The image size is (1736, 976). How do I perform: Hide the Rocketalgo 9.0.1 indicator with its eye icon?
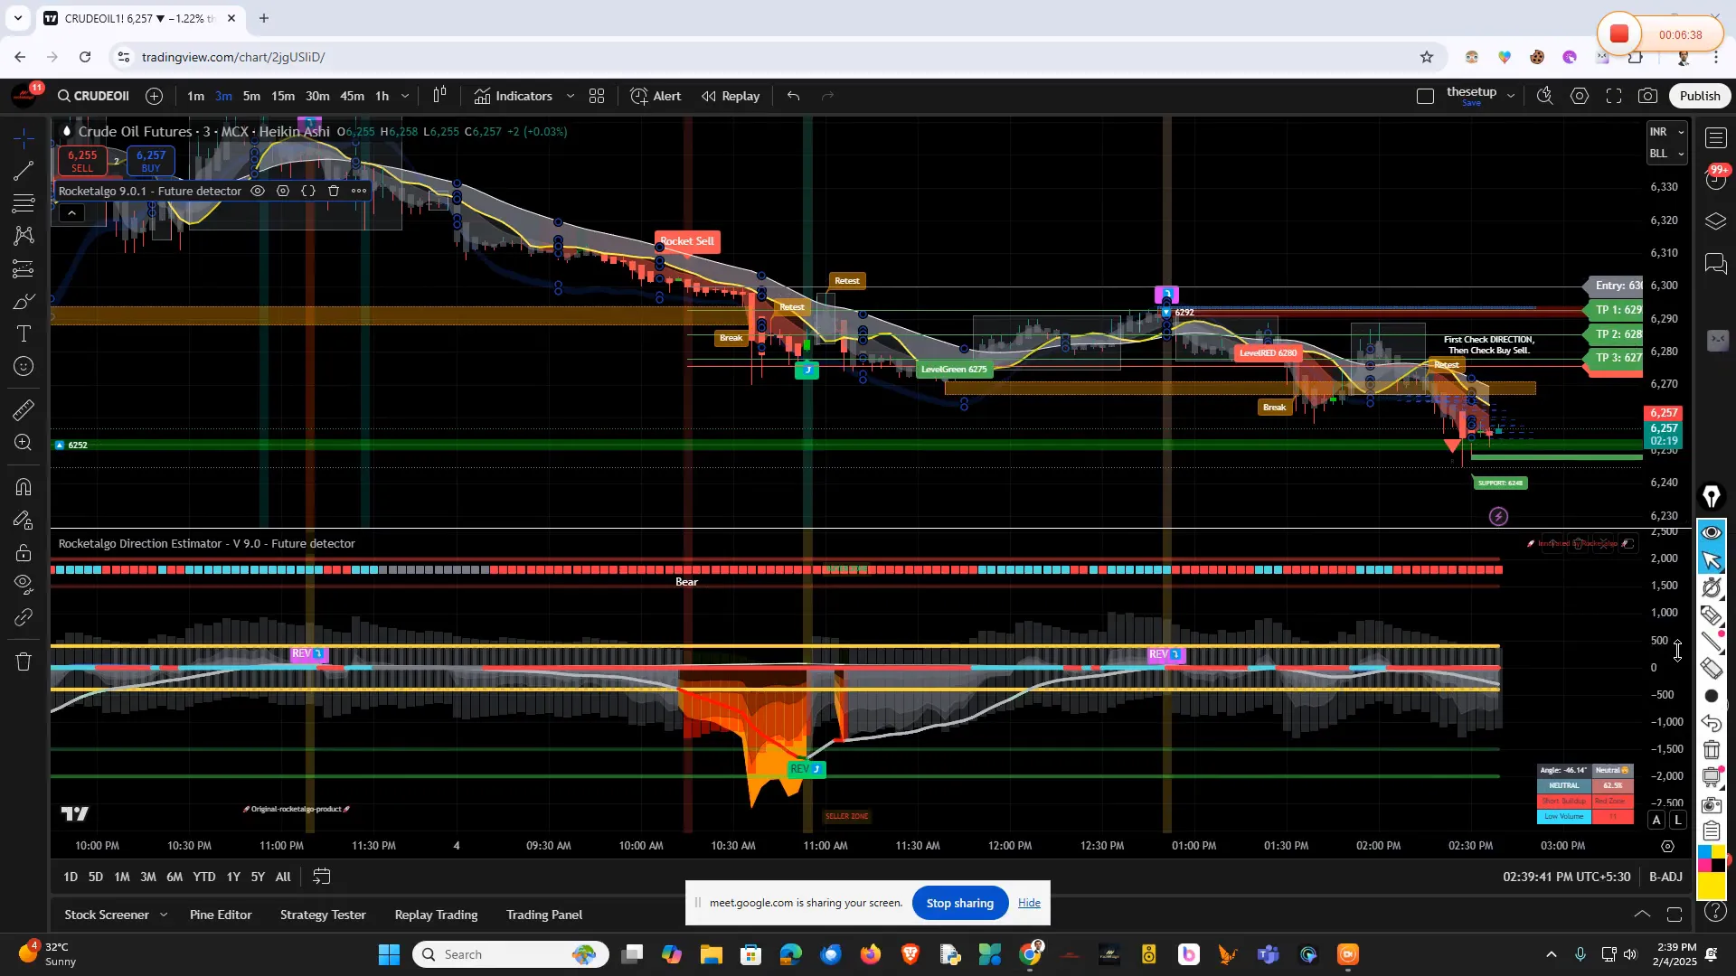(x=258, y=191)
